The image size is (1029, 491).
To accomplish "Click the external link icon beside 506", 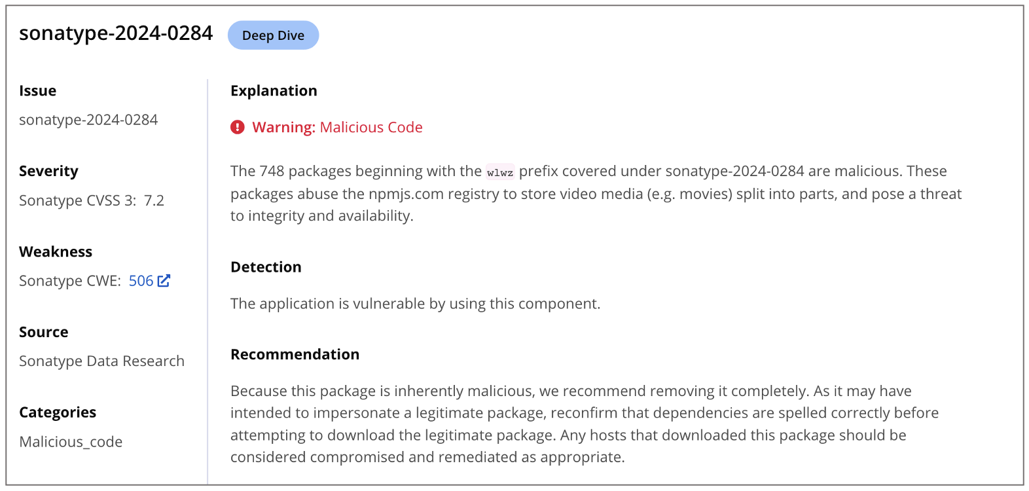I will tap(164, 281).
